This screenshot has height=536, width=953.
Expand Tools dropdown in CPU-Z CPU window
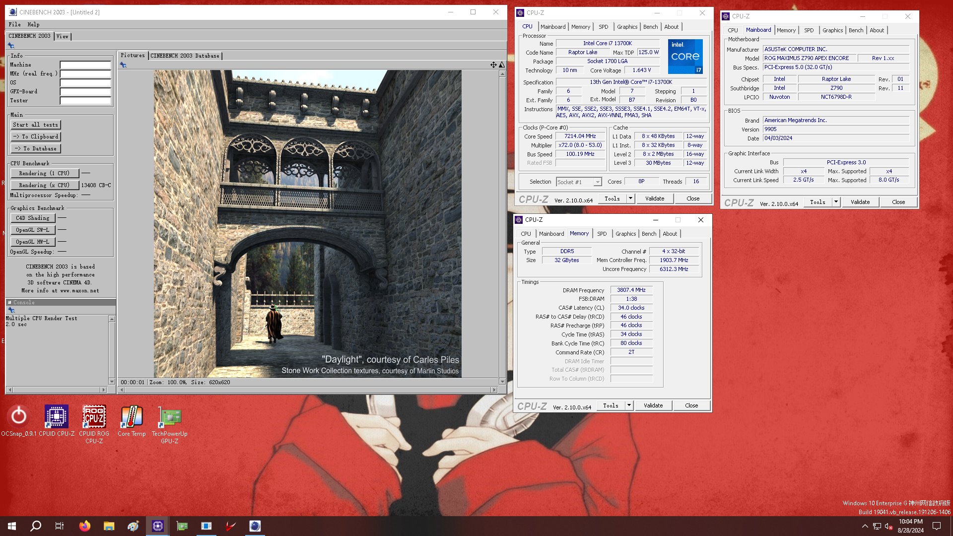[630, 199]
